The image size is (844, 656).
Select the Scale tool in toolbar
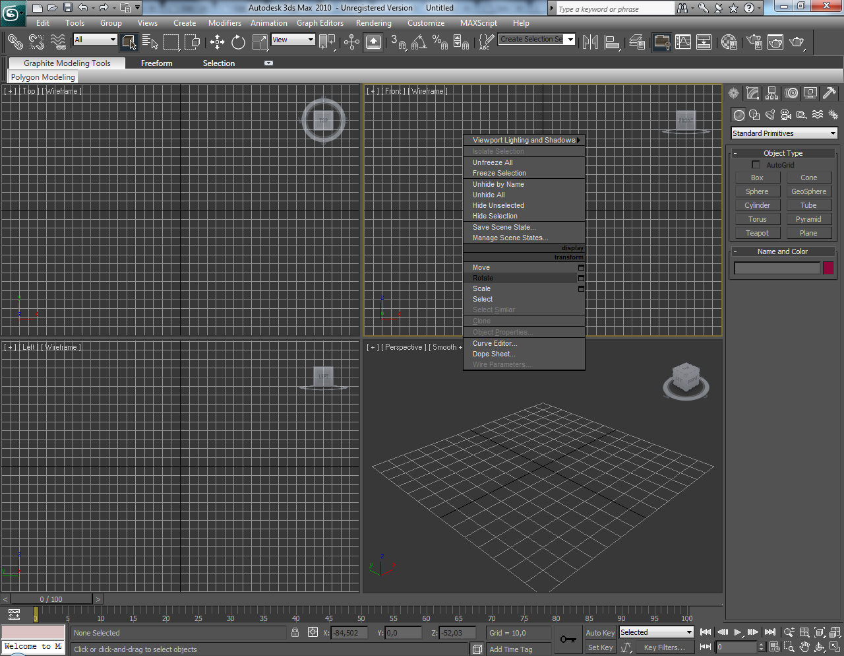[260, 42]
